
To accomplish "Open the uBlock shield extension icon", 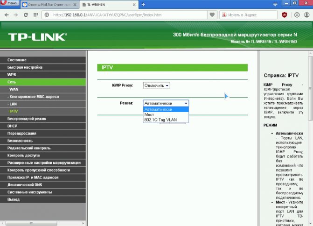I will [x=284, y=15].
